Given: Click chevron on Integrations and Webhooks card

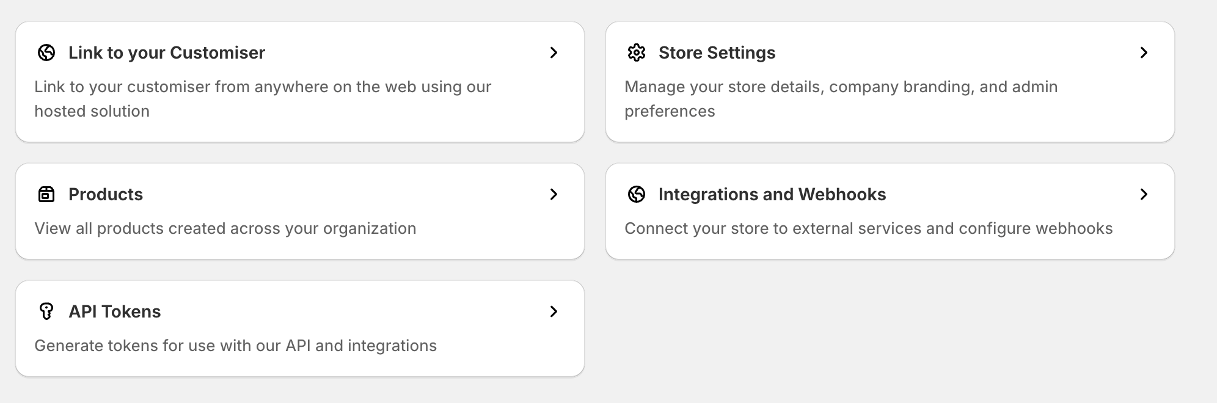Looking at the screenshot, I should [x=1144, y=194].
